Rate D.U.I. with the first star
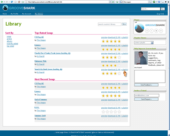This screenshot has width=170, height=136. click(x=103, y=112)
